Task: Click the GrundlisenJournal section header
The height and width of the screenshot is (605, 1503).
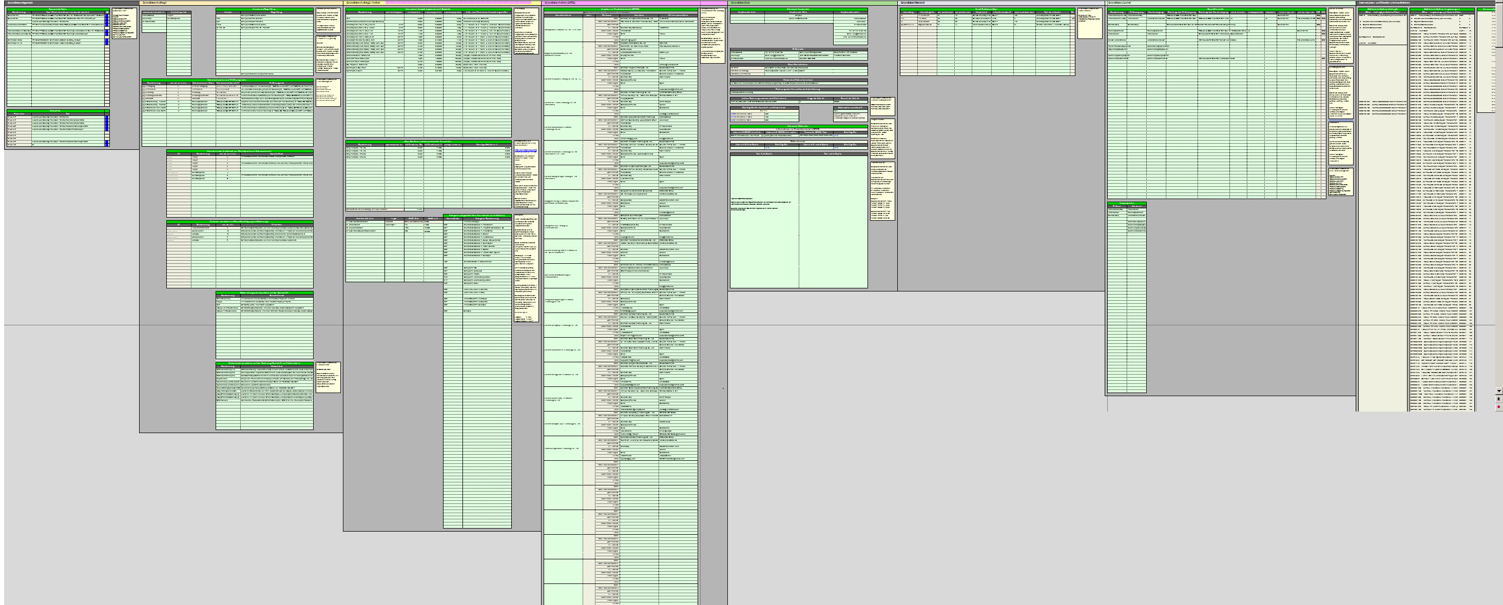Action: click(1120, 3)
